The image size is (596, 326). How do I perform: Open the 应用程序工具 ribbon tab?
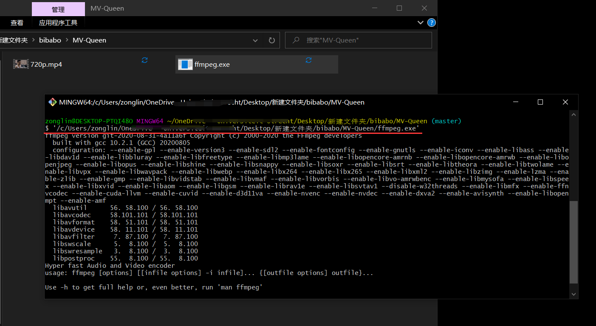tap(58, 23)
